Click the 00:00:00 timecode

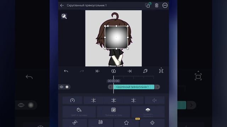click(x=113, y=81)
